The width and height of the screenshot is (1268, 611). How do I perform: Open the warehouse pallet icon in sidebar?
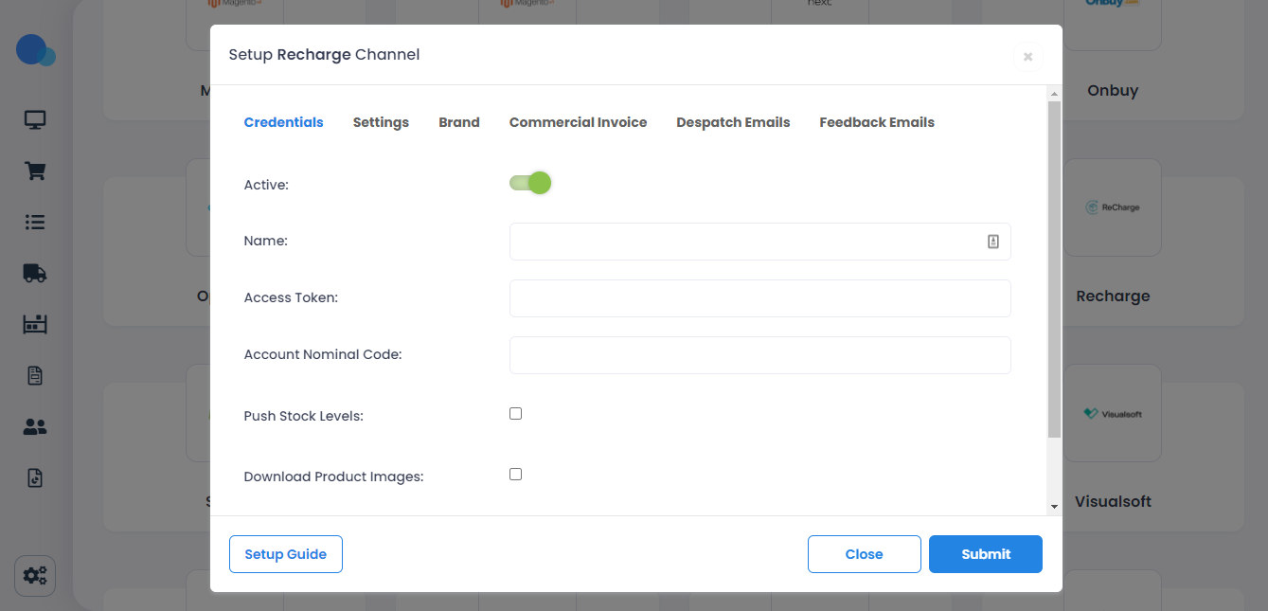click(35, 324)
